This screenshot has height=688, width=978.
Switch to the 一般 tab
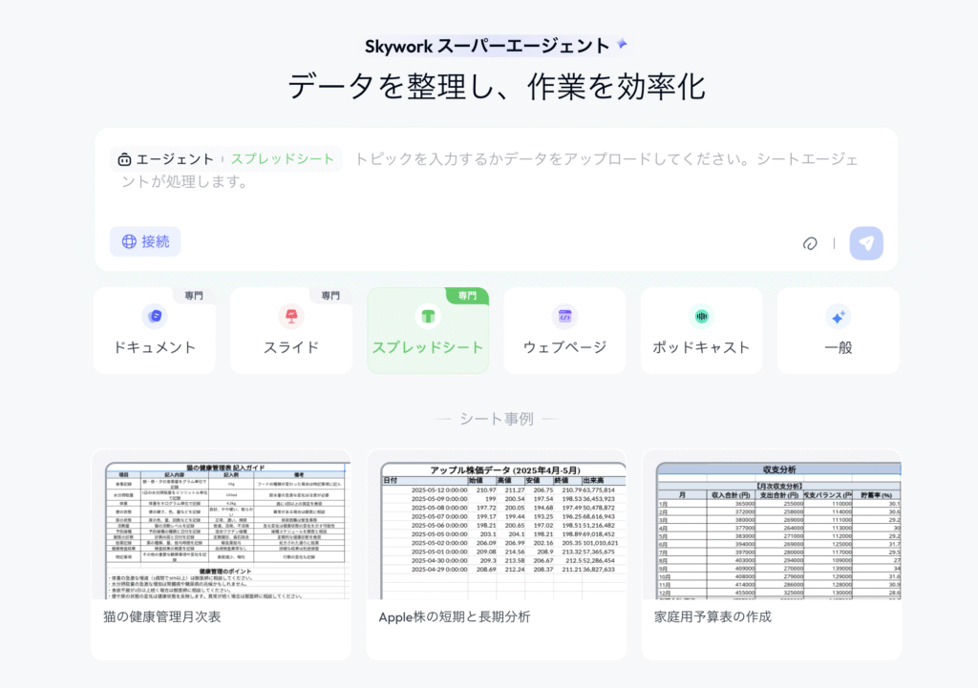click(x=839, y=330)
